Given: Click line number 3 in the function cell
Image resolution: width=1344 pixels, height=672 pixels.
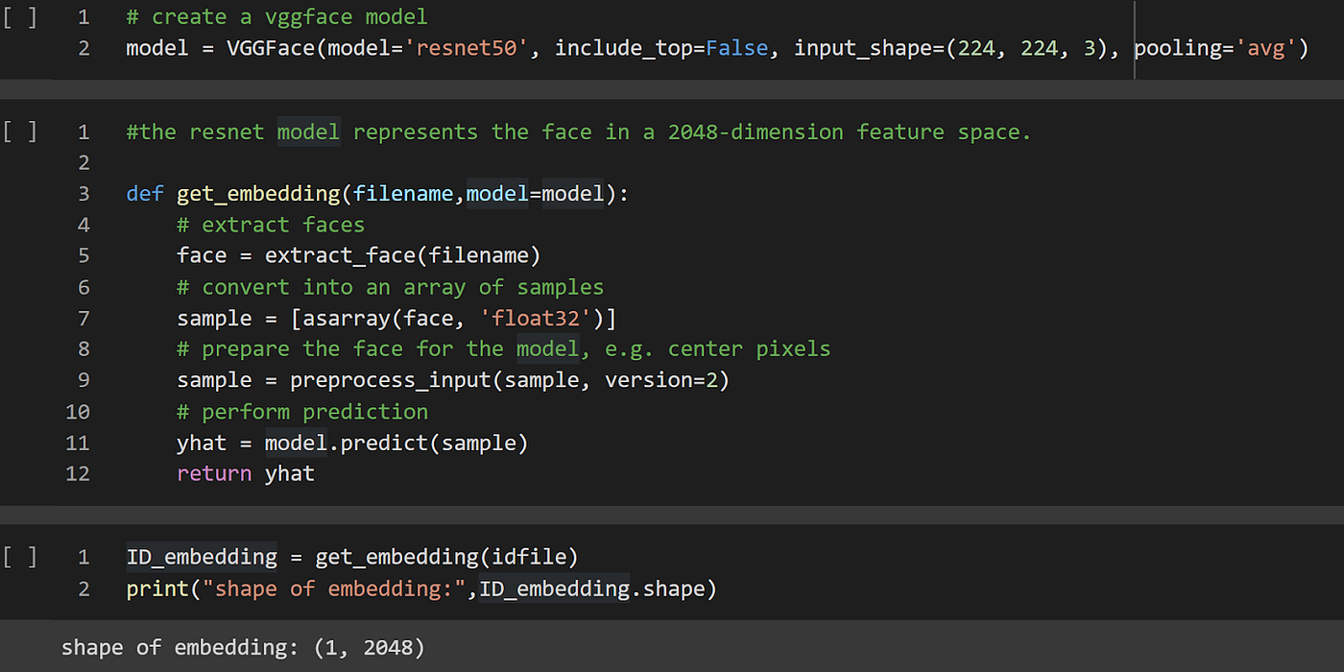Looking at the screenshot, I should click(x=84, y=193).
